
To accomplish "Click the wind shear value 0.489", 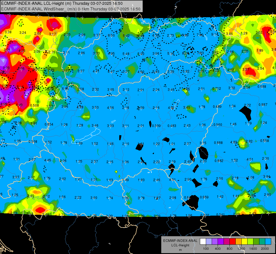I will [217, 106].
